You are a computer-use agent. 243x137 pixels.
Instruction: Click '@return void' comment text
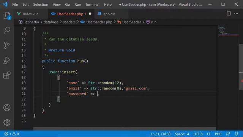click(62, 50)
